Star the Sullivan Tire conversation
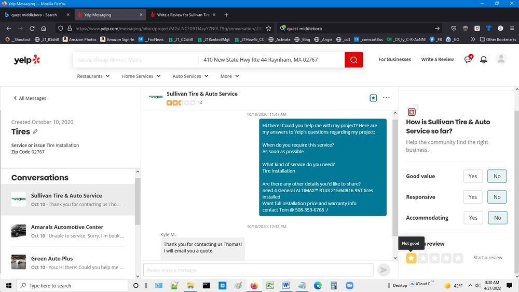 (x=373, y=98)
